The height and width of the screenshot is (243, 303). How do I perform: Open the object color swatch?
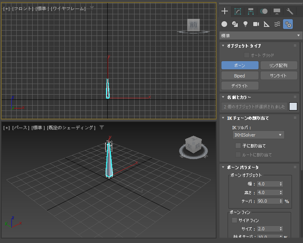[x=293, y=106]
